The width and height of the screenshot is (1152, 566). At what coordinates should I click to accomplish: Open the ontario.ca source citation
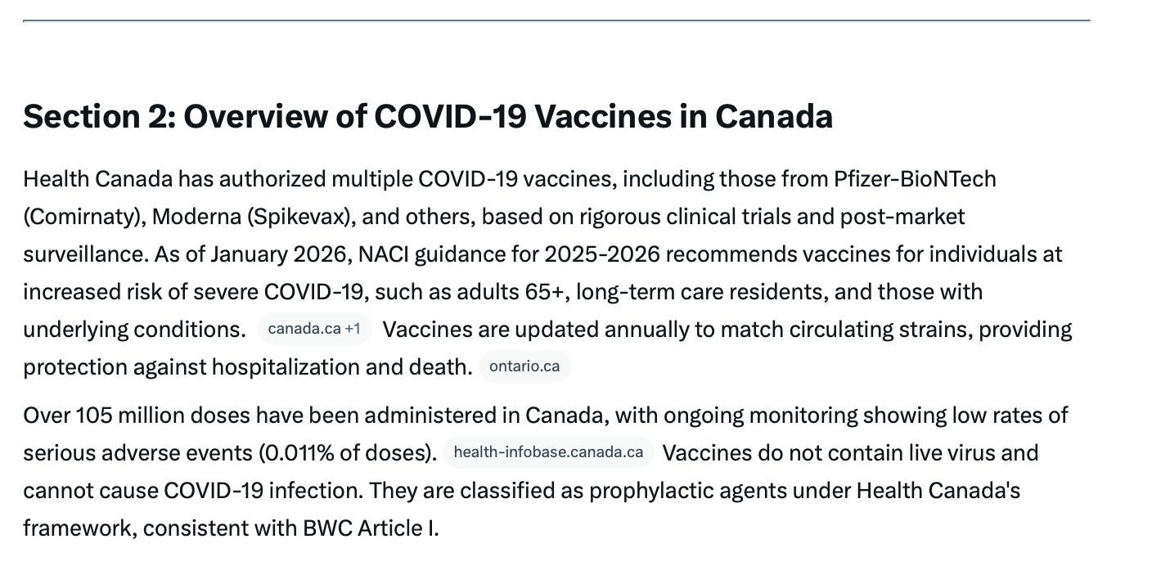(x=524, y=366)
